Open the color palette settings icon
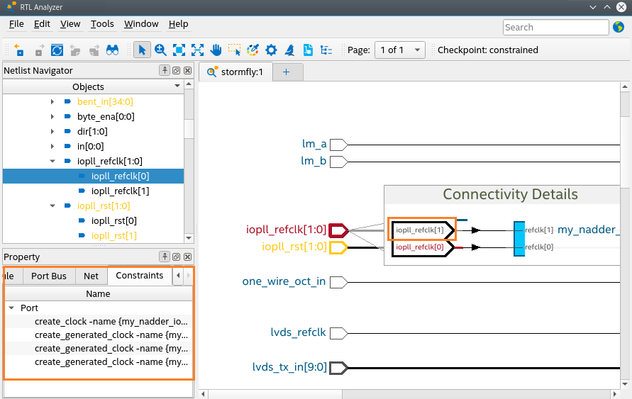 coord(253,50)
